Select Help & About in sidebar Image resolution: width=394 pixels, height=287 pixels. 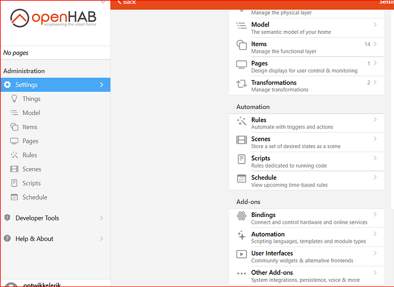tap(55, 238)
